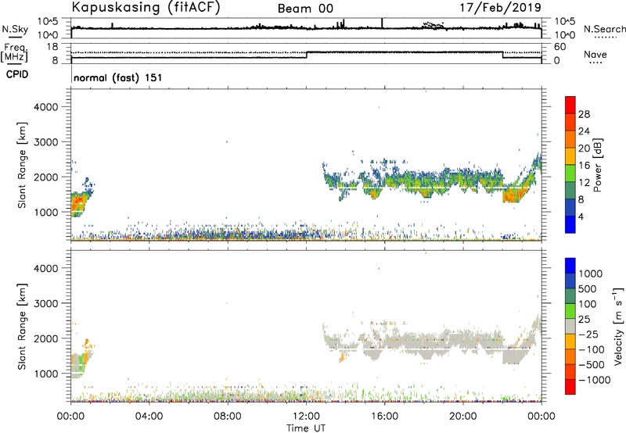Click the '3000' tick on power panel axis

[x=45, y=142]
